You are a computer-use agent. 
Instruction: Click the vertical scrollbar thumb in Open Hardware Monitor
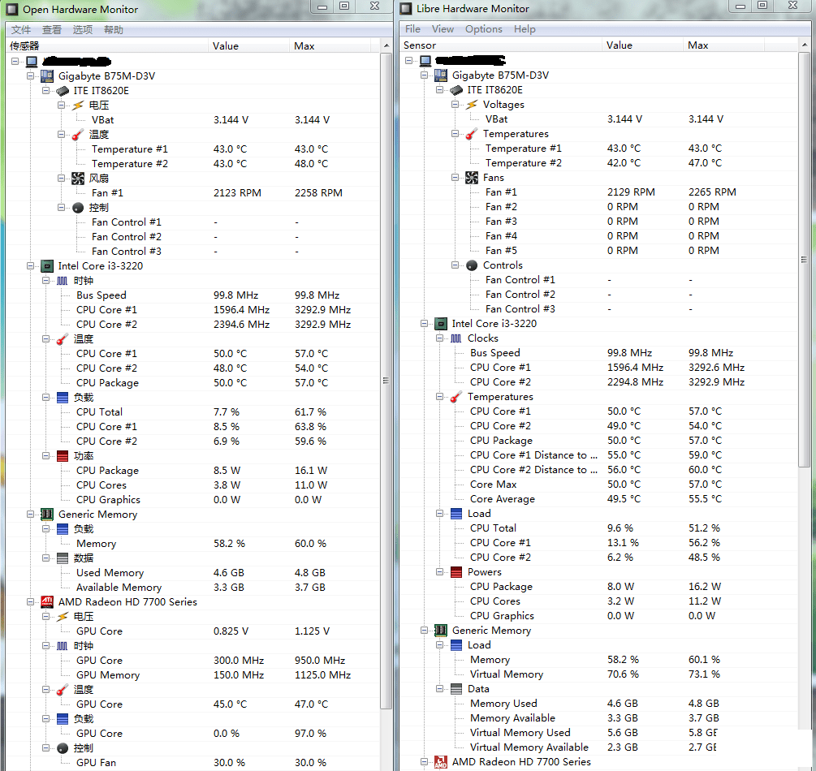pos(386,381)
